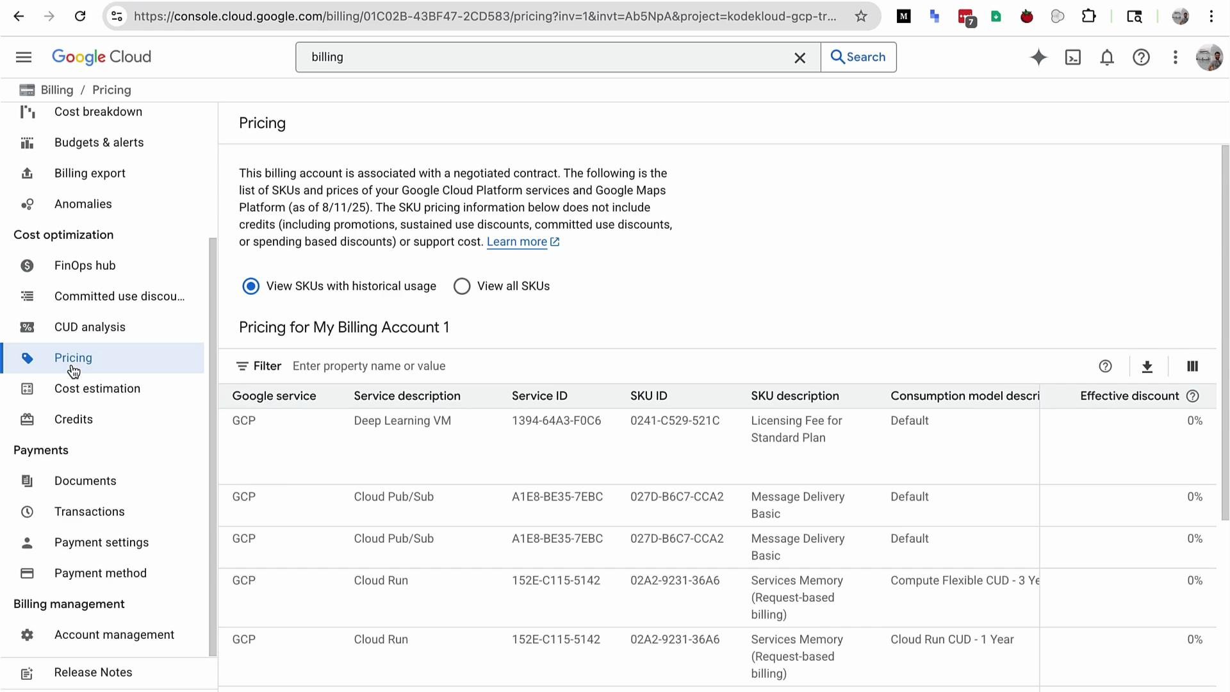This screenshot has width=1230, height=692.
Task: Click SKU ID 0241-C529-521C
Action: 675,420
